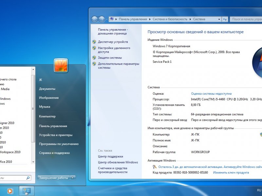
Task: Go back using the Back arrow button
Action: coord(95,19)
